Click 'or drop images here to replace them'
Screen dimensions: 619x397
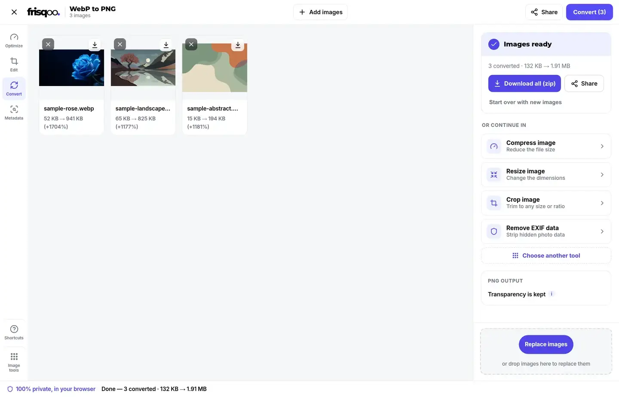546,364
